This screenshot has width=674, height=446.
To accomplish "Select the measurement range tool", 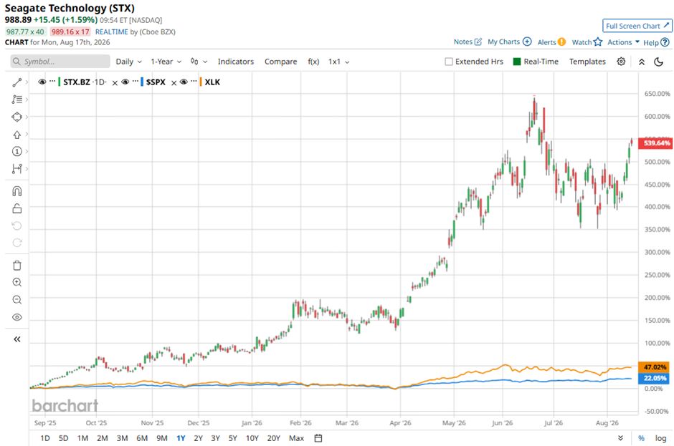I will point(16,169).
